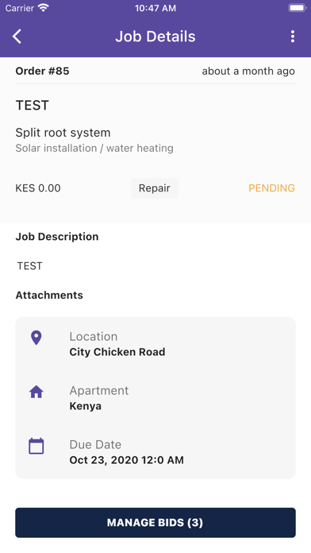
Task: Open the City Chicken Road location
Action: [117, 352]
